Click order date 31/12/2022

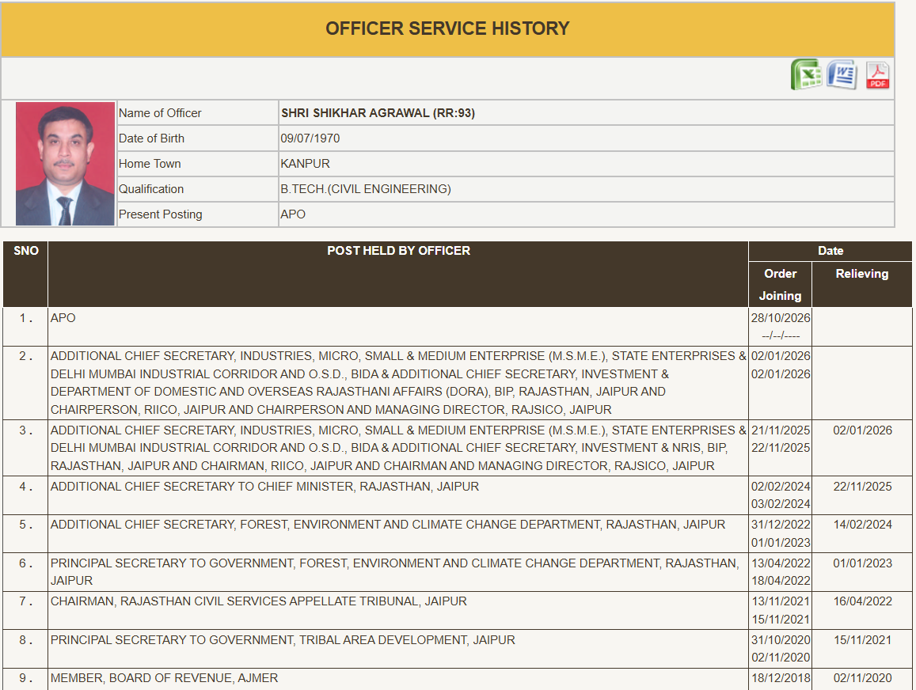click(x=781, y=525)
